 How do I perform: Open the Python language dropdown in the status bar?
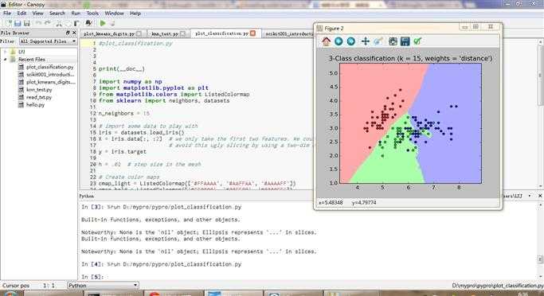tap(103, 286)
